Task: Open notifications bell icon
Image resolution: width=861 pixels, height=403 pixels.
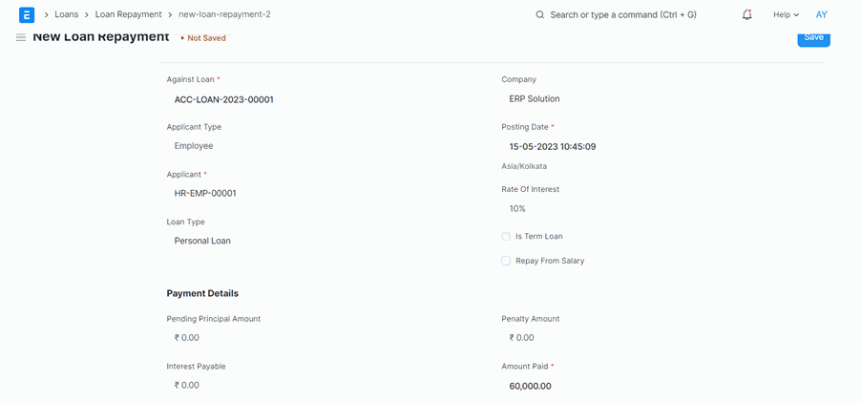Action: [746, 15]
